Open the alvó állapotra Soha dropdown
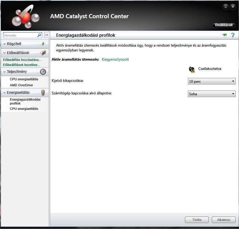Image resolution: width=239 pixels, height=229 pixels. [212, 94]
